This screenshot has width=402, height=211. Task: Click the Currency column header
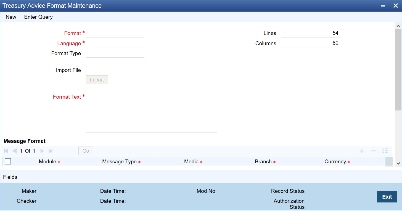337,162
